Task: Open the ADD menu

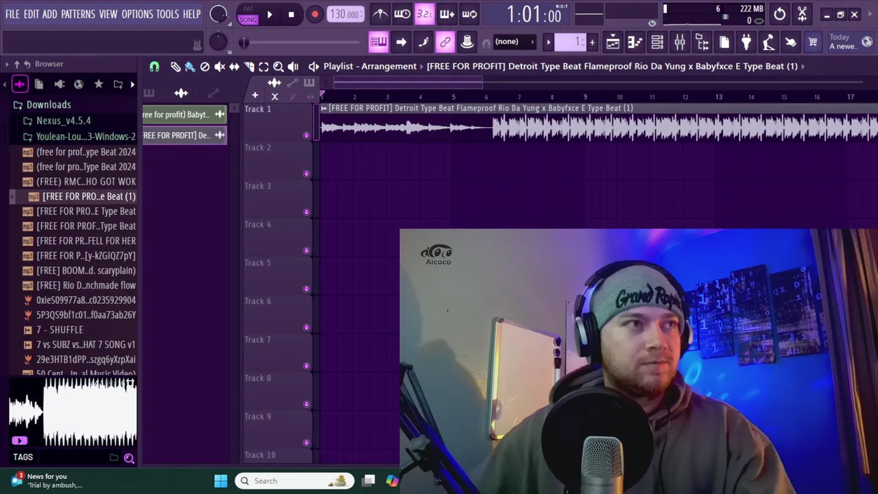Action: click(x=49, y=14)
